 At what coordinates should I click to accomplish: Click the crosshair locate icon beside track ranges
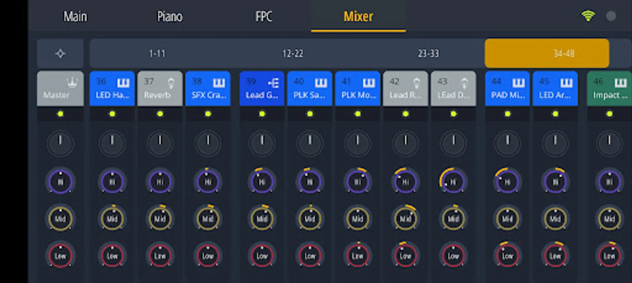pyautogui.click(x=60, y=54)
